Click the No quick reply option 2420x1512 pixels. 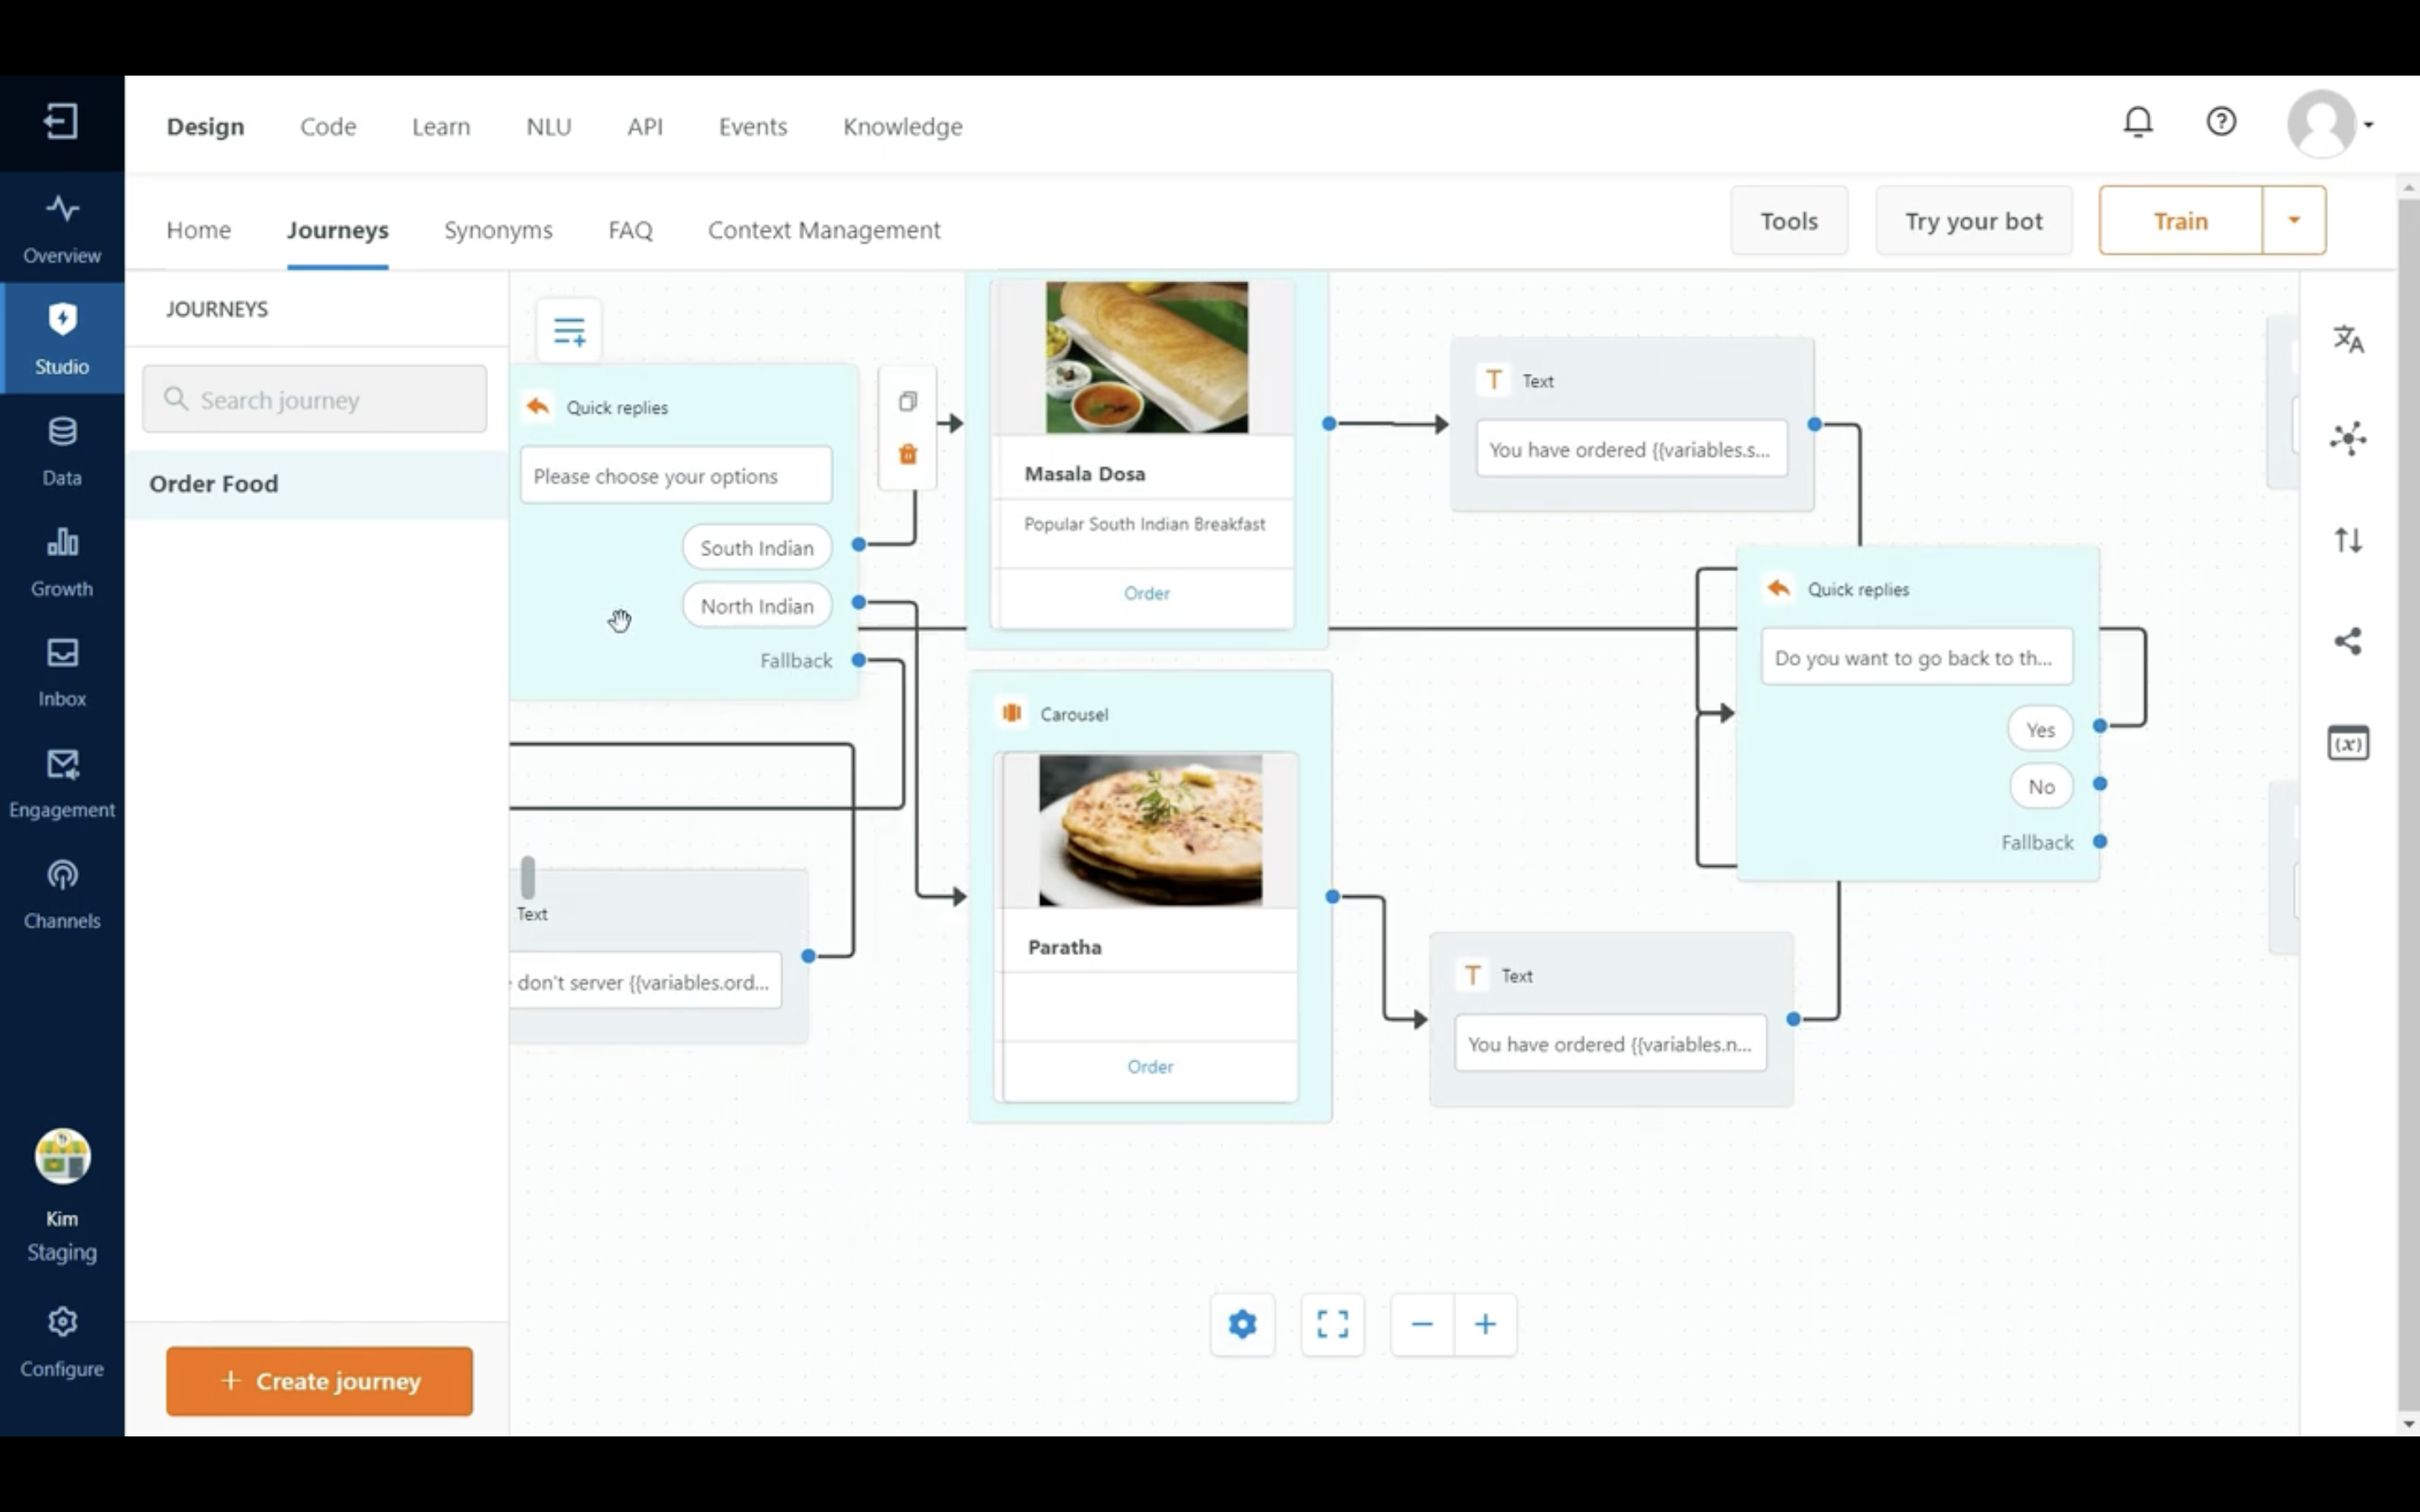click(x=2041, y=787)
